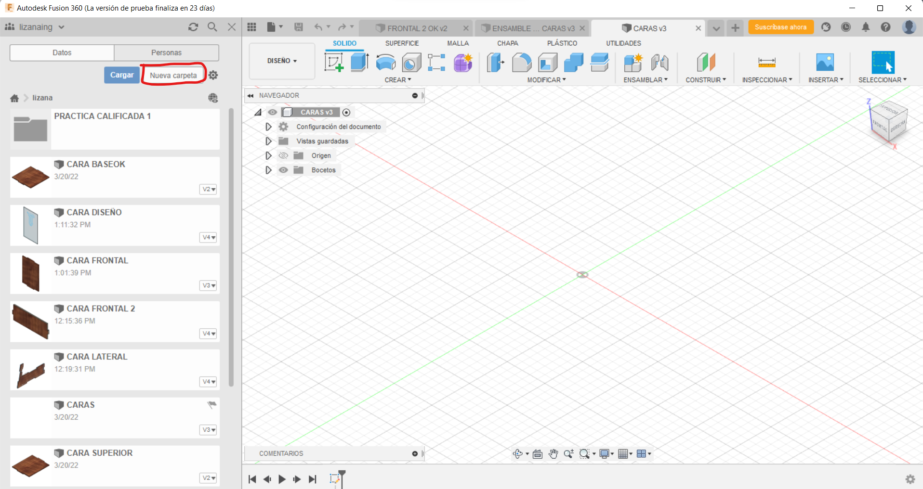Screen dimensions: 923x489
Task: Open the notifications bell
Action: (866, 27)
